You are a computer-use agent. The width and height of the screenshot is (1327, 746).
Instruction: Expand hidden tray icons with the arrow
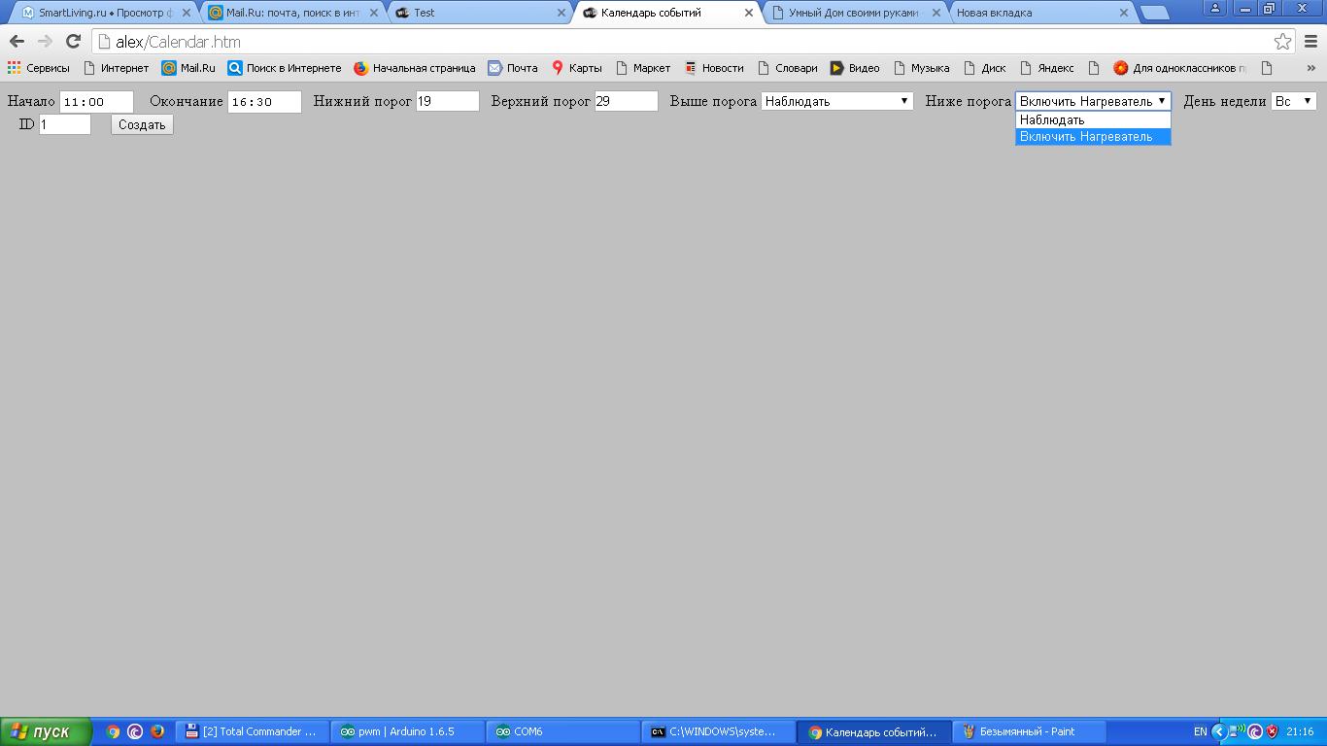(x=1219, y=731)
